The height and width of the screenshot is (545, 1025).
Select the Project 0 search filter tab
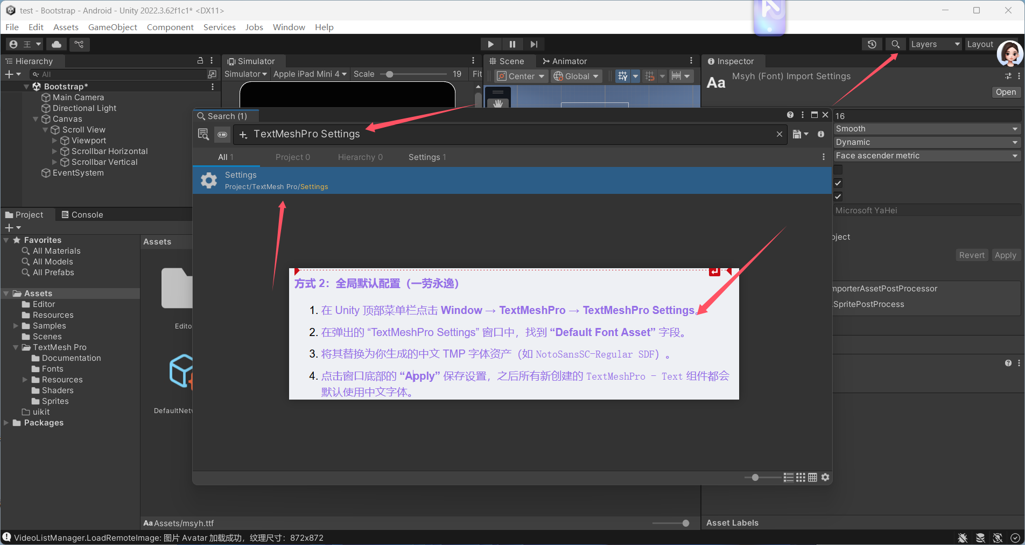(293, 157)
